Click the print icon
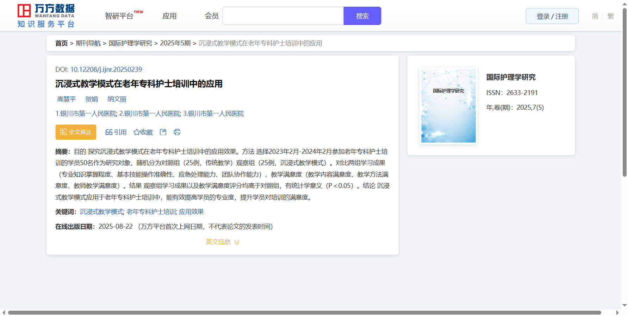The image size is (628, 316). point(177,132)
